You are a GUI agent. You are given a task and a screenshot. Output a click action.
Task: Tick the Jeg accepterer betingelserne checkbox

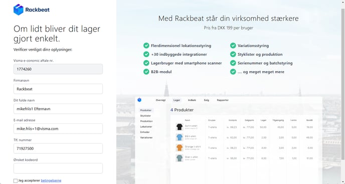[16, 180]
